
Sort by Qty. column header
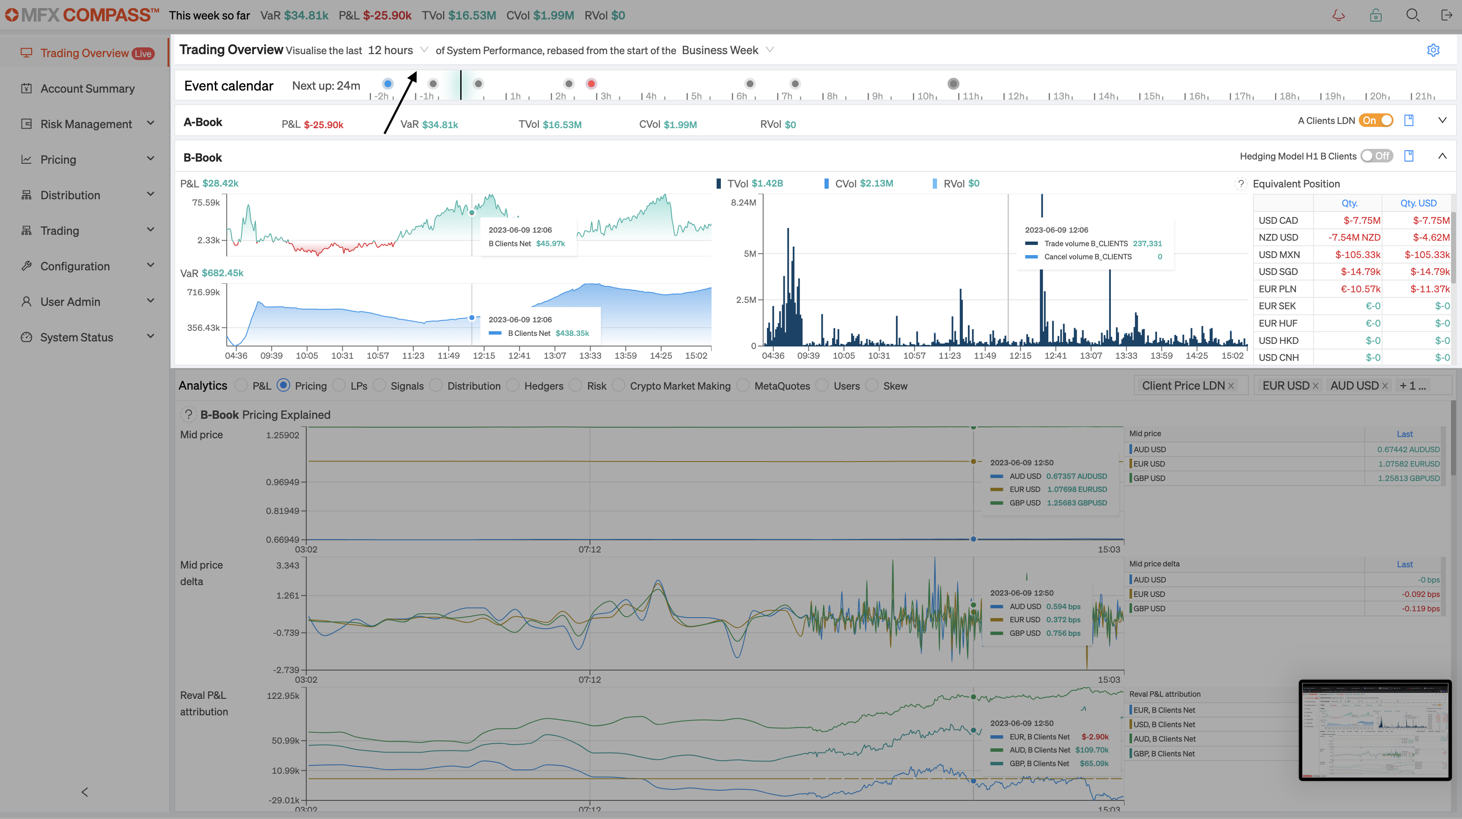pos(1349,203)
